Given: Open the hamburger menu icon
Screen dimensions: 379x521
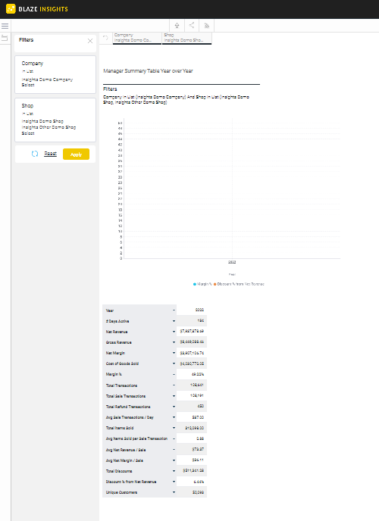Looking at the screenshot, I should click(x=5, y=26).
